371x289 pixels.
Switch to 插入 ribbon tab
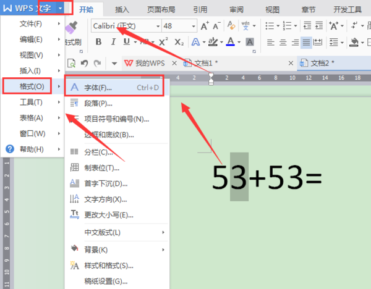coord(122,9)
